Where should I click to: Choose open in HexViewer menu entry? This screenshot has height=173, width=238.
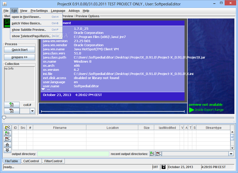36,17
